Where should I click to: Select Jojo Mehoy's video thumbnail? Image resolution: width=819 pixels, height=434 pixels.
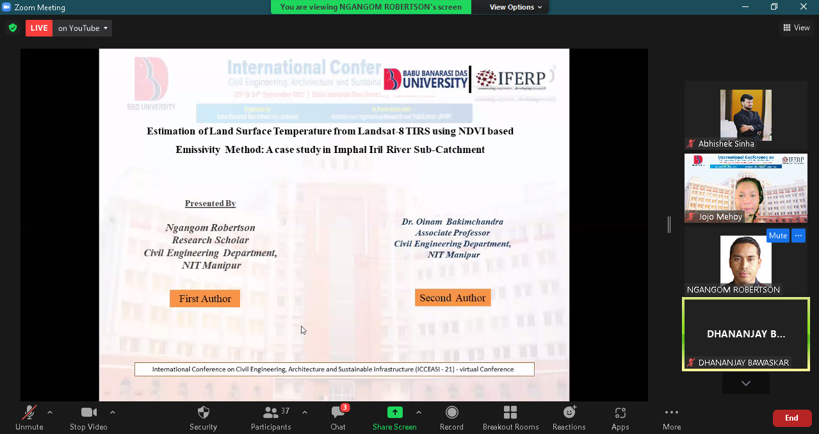745,188
